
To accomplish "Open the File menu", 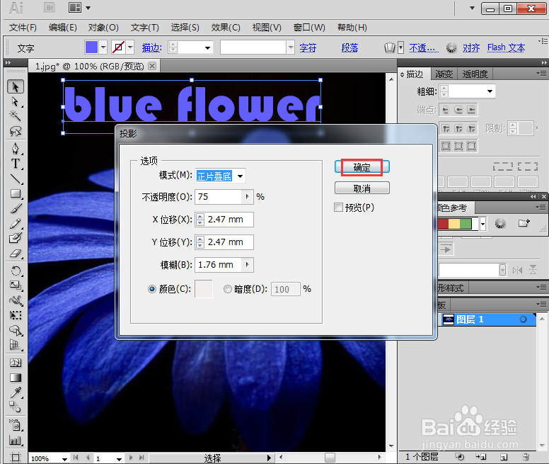I will pyautogui.click(x=23, y=28).
